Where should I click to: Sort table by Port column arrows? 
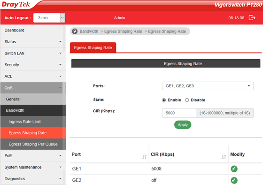(x=145, y=157)
